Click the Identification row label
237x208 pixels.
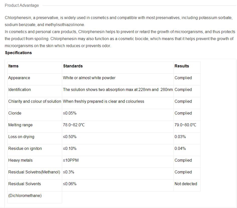[x=20, y=89]
